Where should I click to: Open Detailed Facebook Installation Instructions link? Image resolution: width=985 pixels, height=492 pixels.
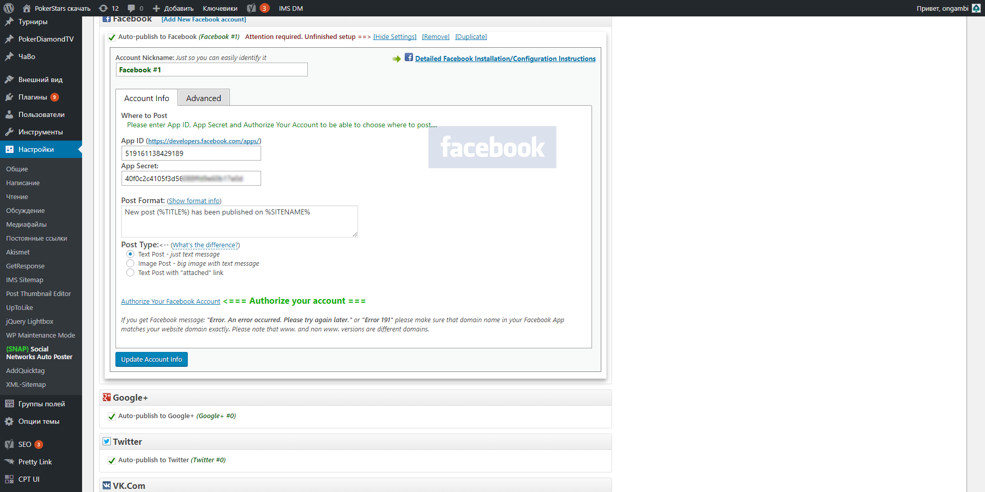tap(505, 58)
